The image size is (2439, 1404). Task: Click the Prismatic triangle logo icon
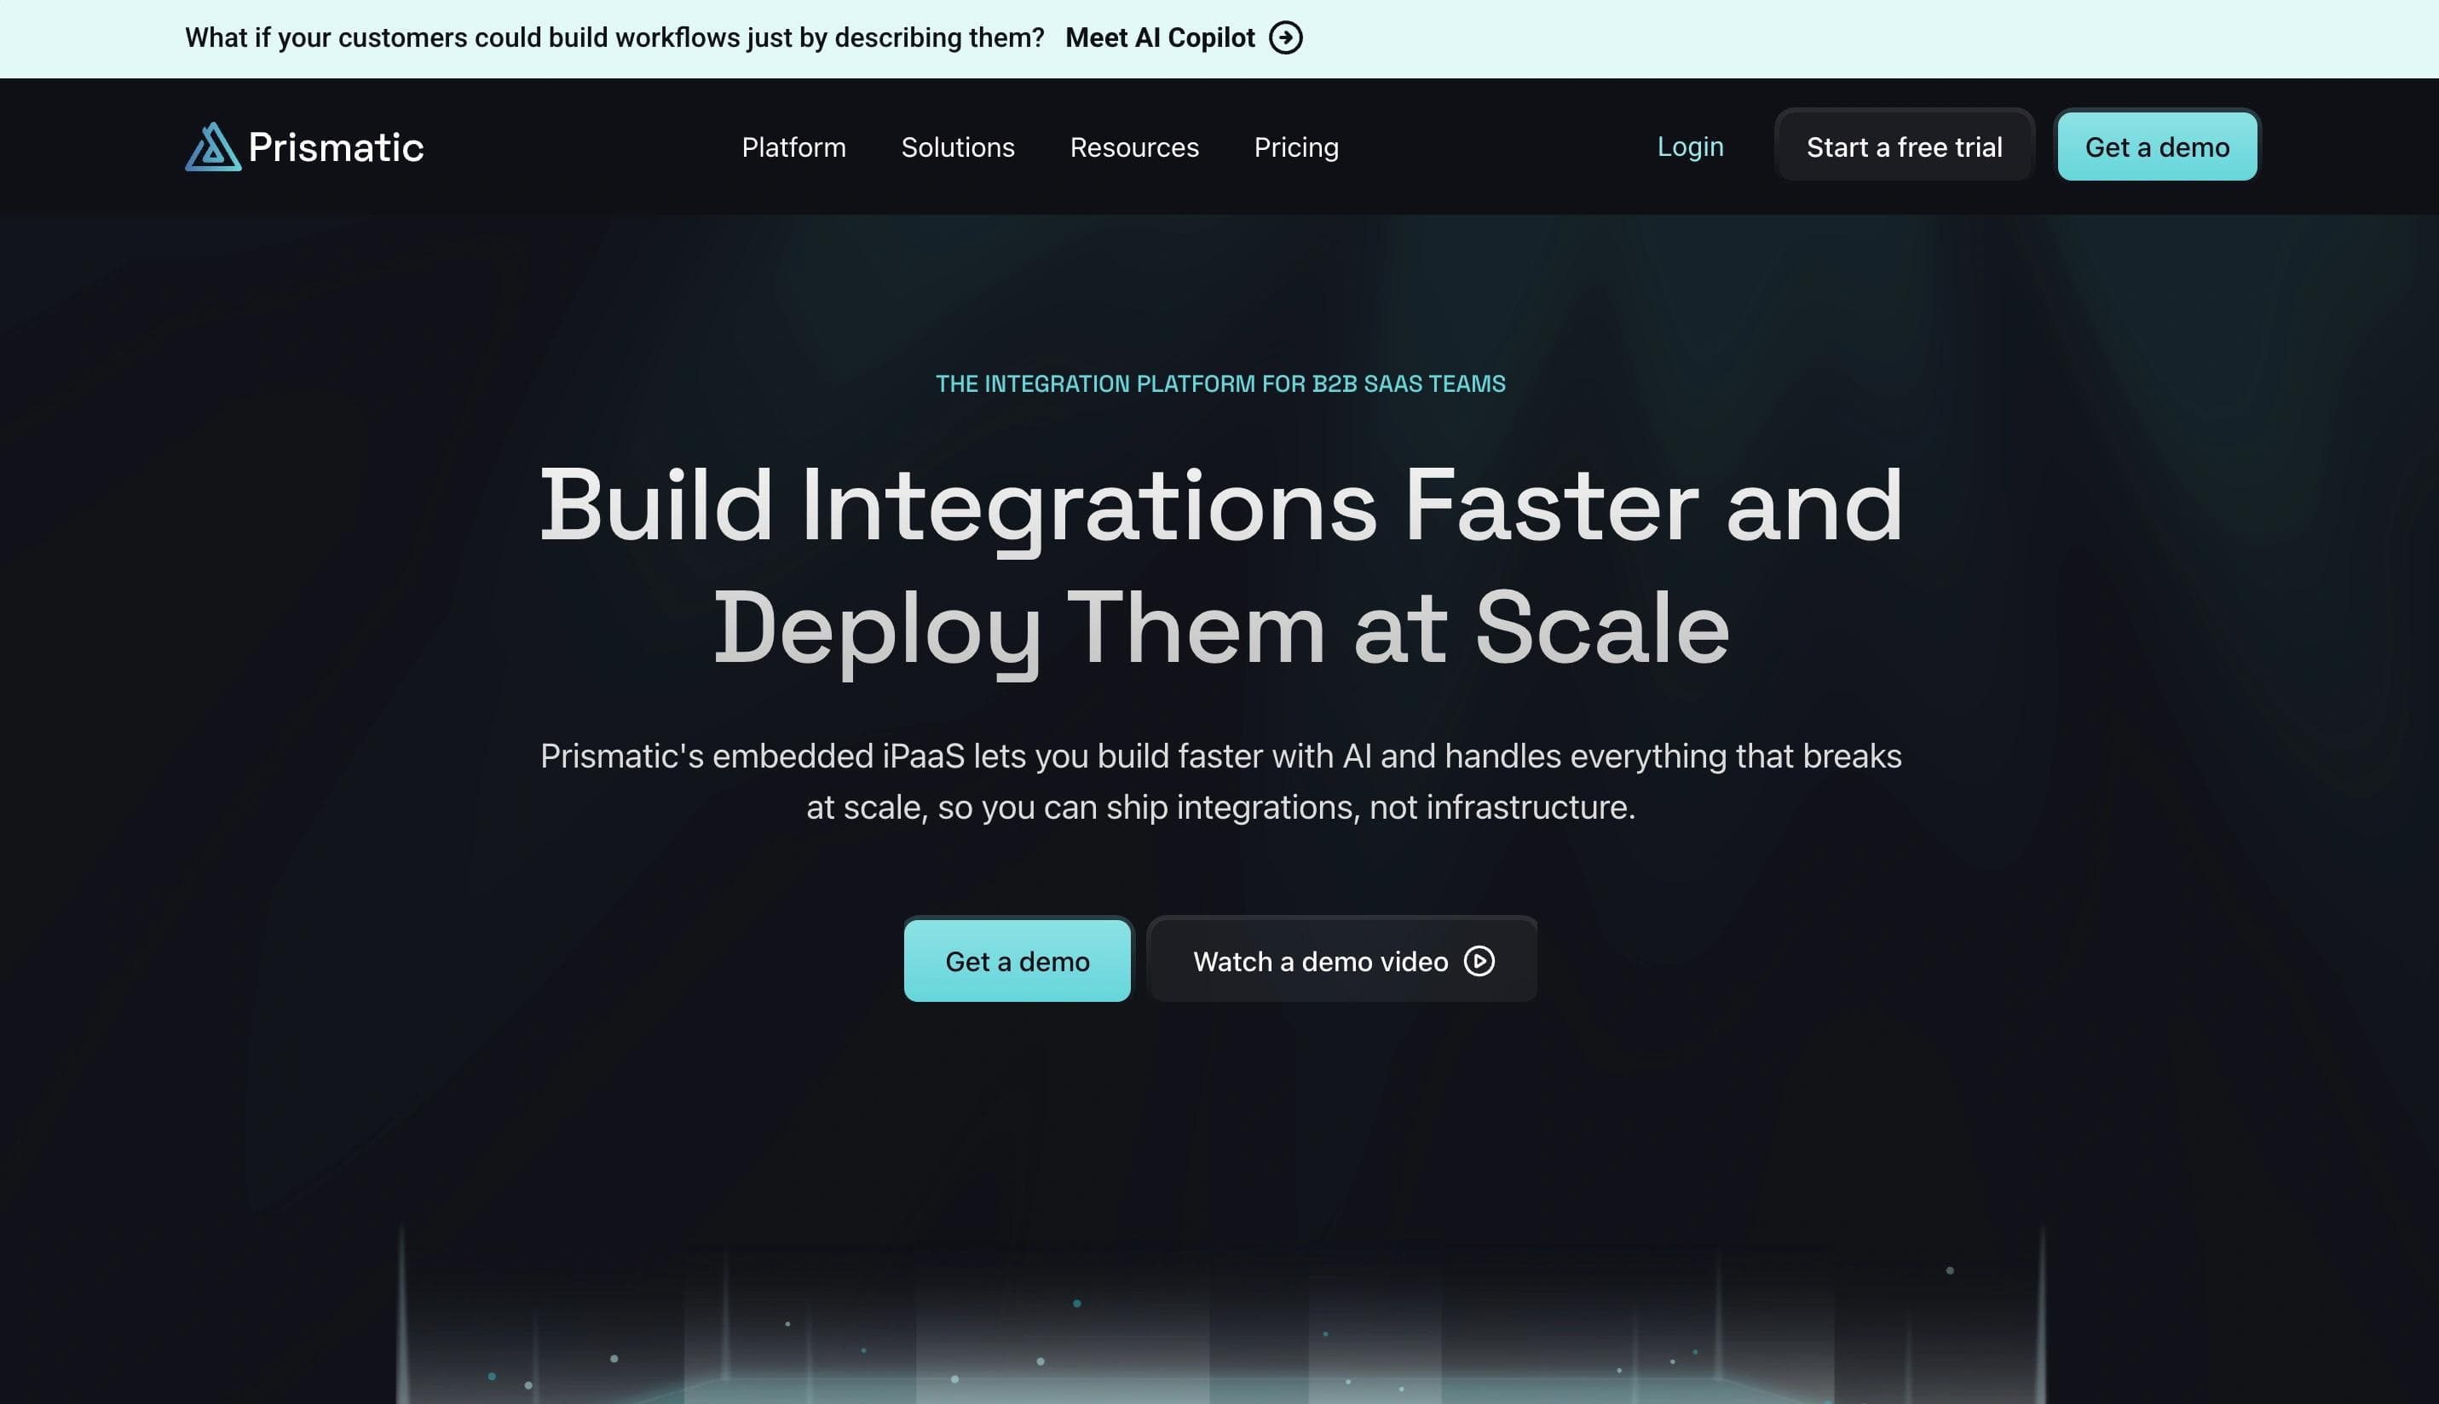[212, 147]
